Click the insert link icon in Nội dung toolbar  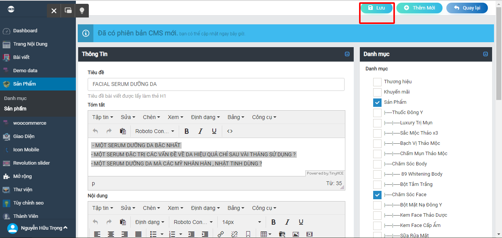[x=221, y=234]
